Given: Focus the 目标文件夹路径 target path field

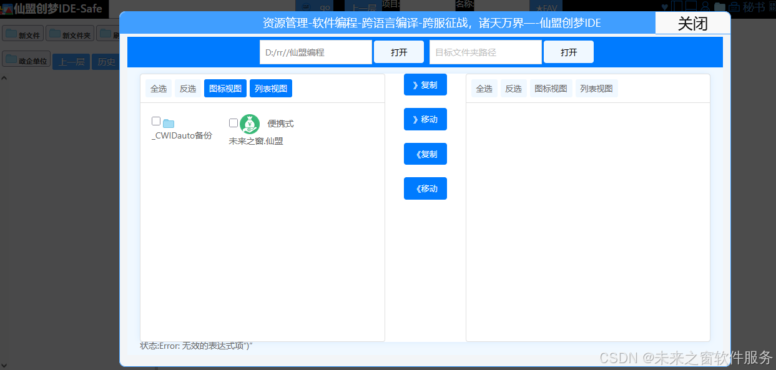Looking at the screenshot, I should 486,52.
